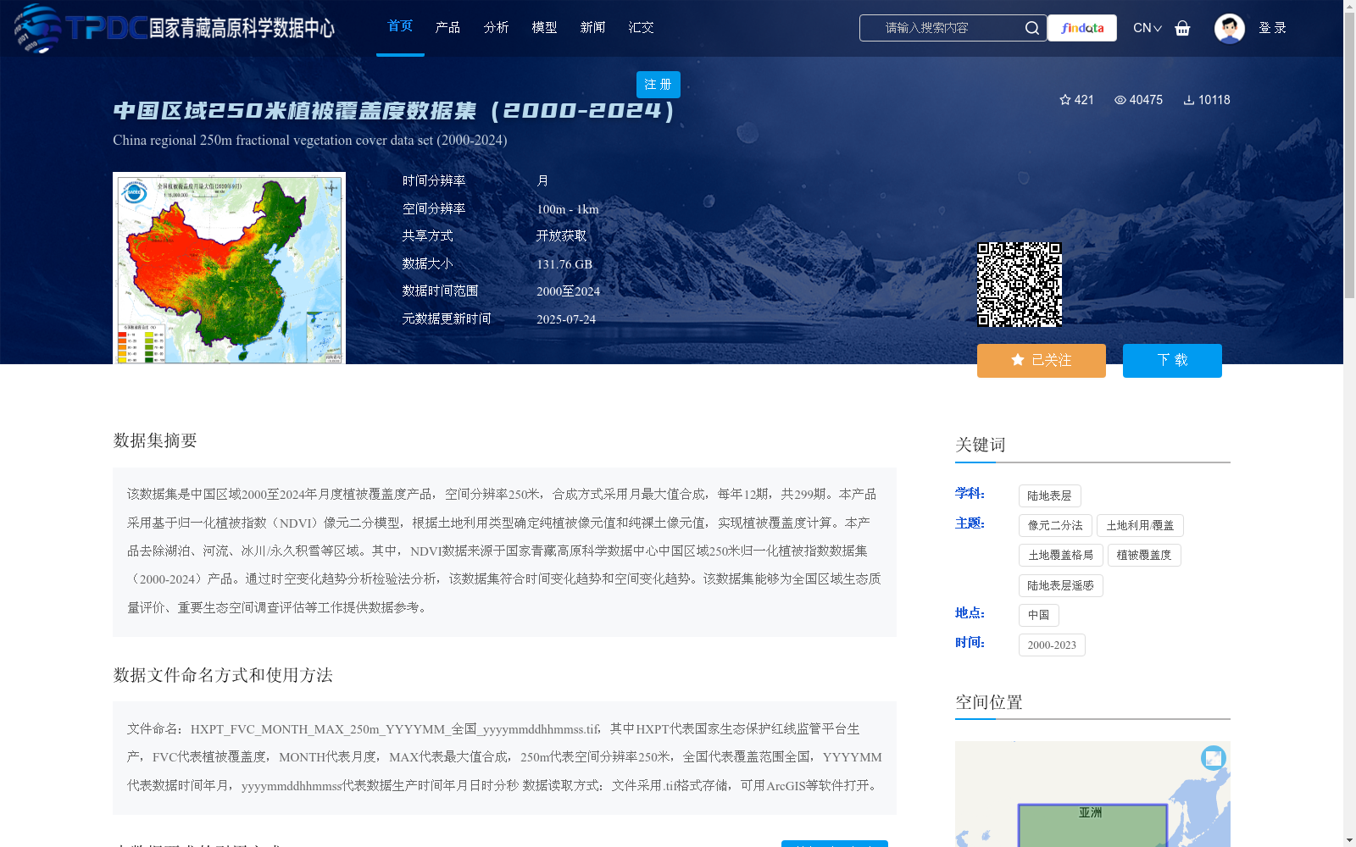Select the 陆地表层遥感 keyword tag
This screenshot has height=847, width=1356.
pyautogui.click(x=1060, y=586)
